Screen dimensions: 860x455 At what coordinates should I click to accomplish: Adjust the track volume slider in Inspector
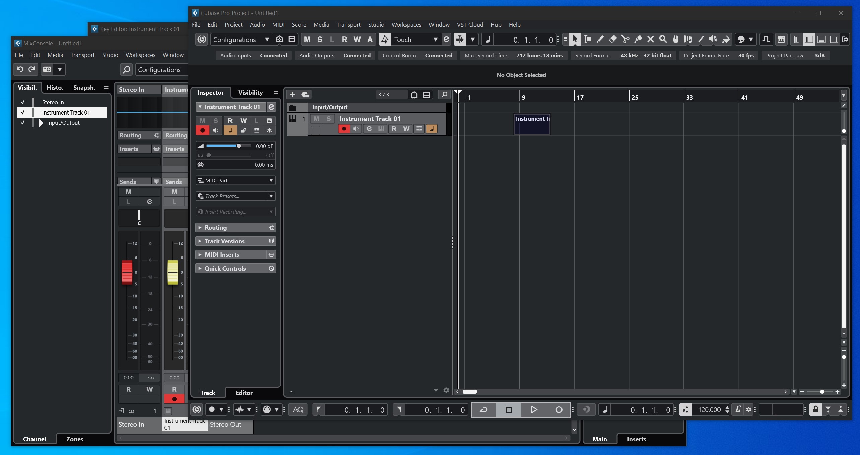(239, 146)
